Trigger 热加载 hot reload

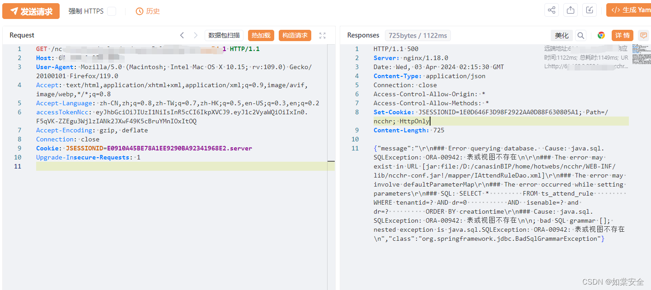[x=261, y=35]
